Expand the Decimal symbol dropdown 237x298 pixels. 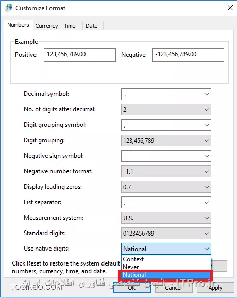click(x=166, y=94)
